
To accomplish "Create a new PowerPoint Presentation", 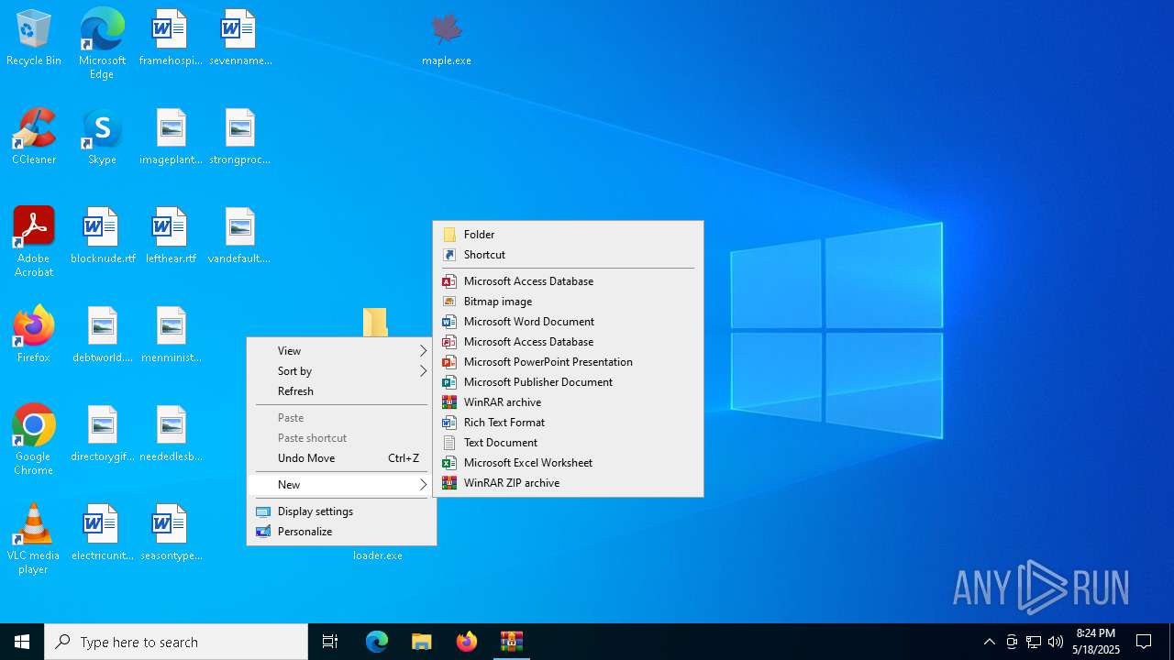I will click(x=568, y=362).
